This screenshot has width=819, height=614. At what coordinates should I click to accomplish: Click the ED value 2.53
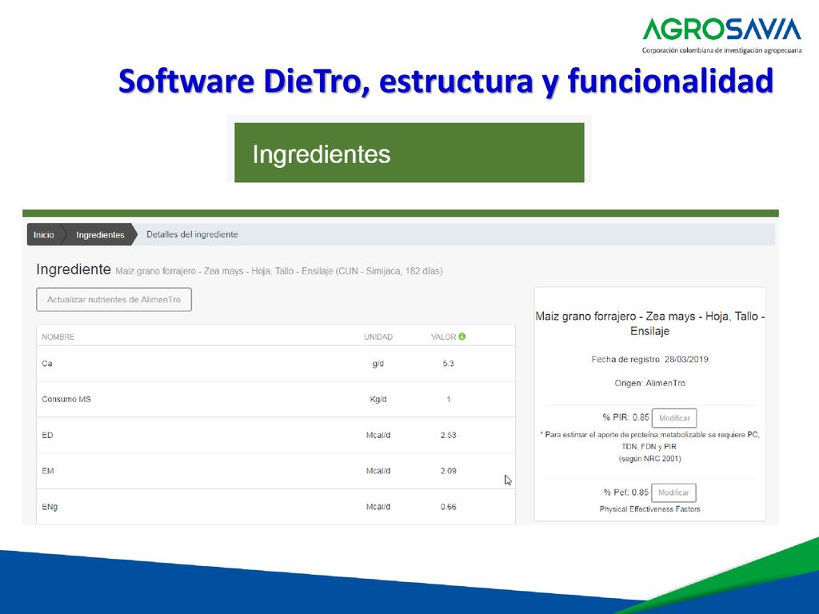(448, 435)
